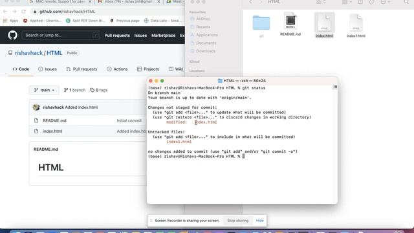Open Finder action menu dropdown

click(385, 2)
